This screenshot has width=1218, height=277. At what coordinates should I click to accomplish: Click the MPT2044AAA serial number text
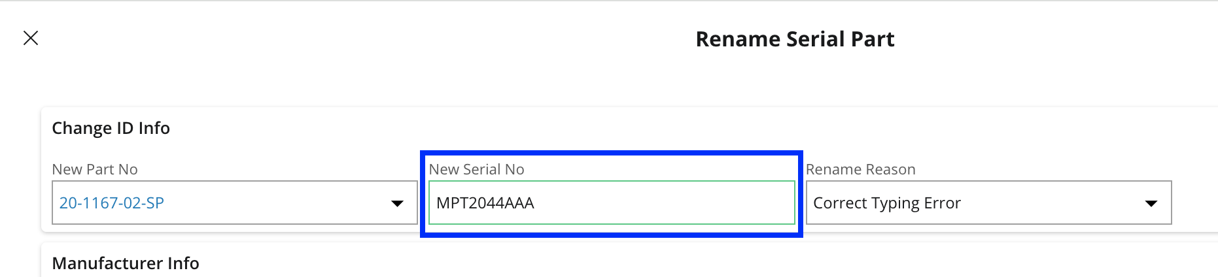point(485,203)
